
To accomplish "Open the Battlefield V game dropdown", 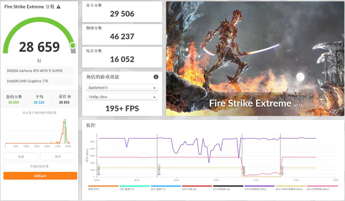I will tap(122, 87).
